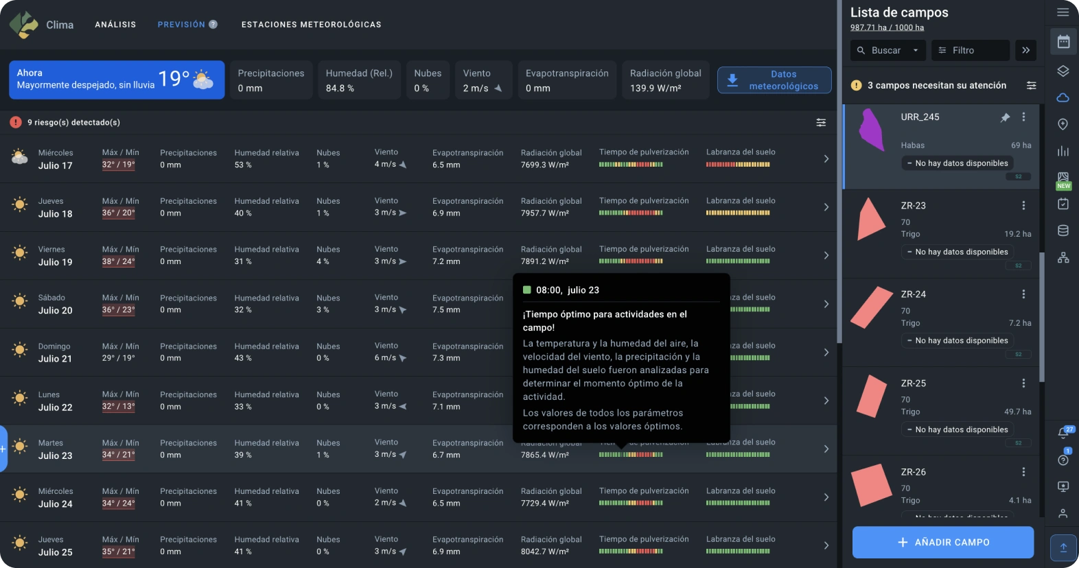Click the user profile icon in sidebar
1079x568 pixels.
(1063, 513)
